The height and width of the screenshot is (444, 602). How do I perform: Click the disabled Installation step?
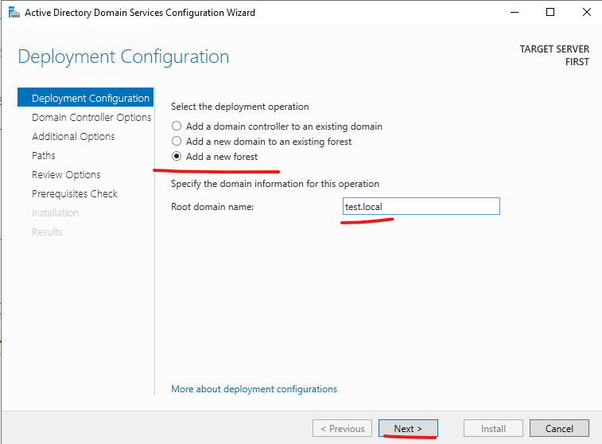click(56, 212)
